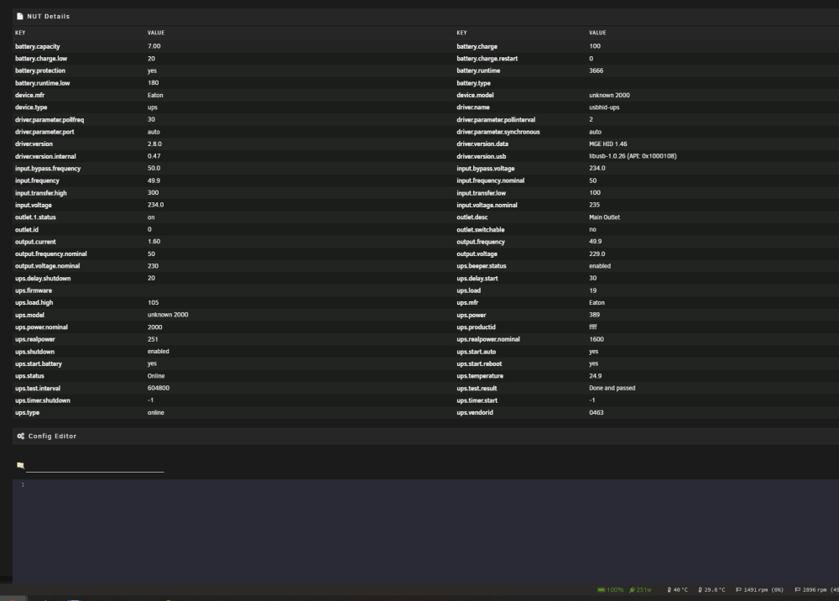Click the ups.realpower.nominal value 1600
839x601 pixels.
597,339
